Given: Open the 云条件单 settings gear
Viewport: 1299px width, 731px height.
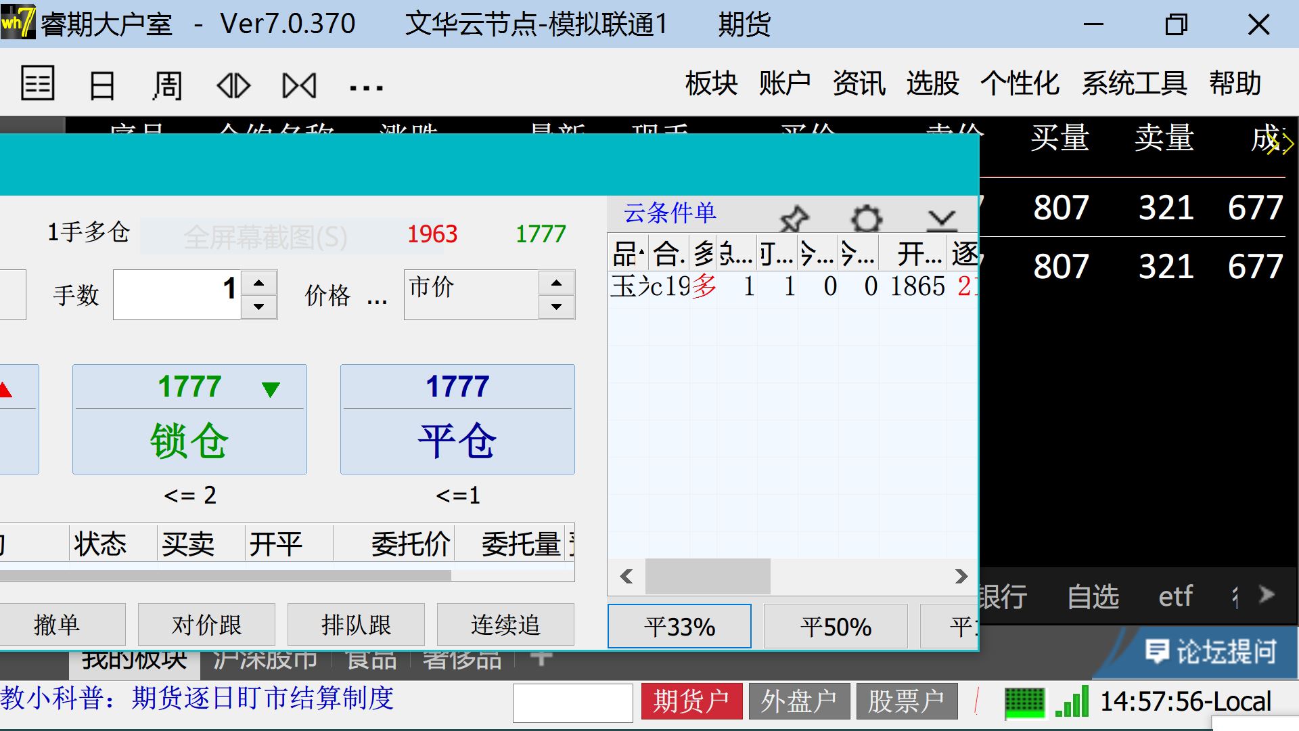Looking at the screenshot, I should click(867, 218).
